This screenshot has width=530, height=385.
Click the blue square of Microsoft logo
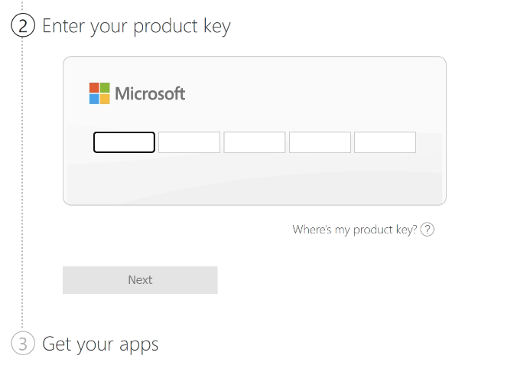click(x=94, y=99)
